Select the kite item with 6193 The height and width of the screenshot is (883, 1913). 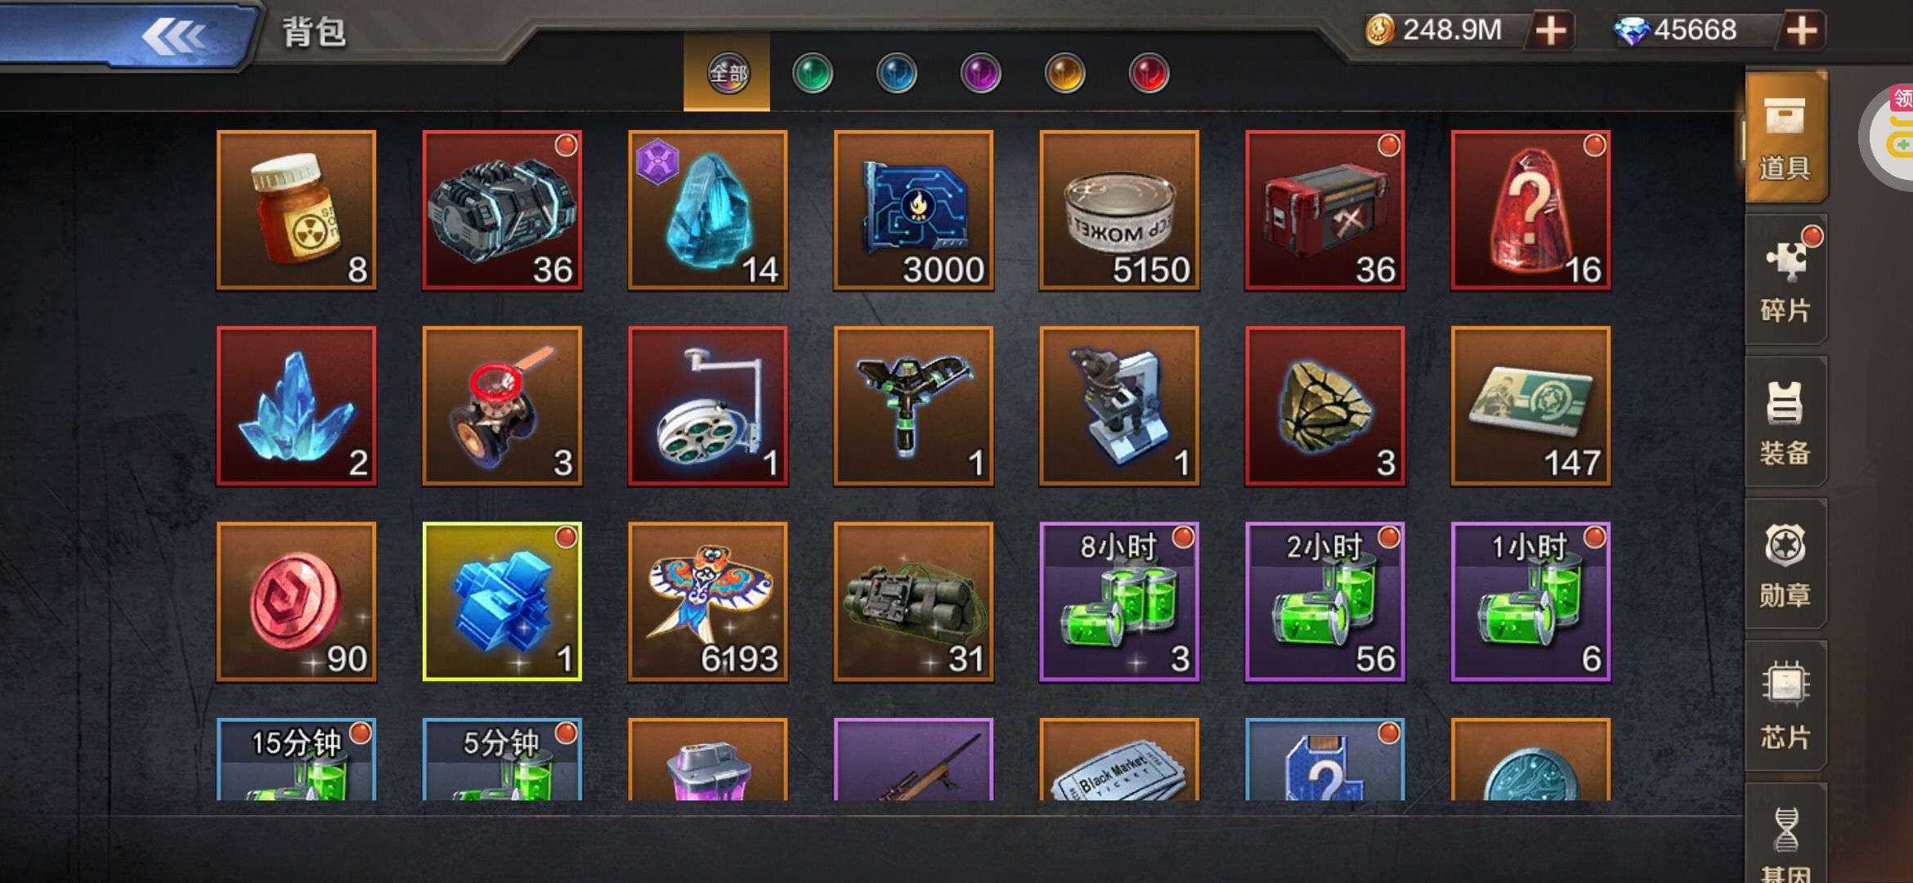[x=708, y=602]
